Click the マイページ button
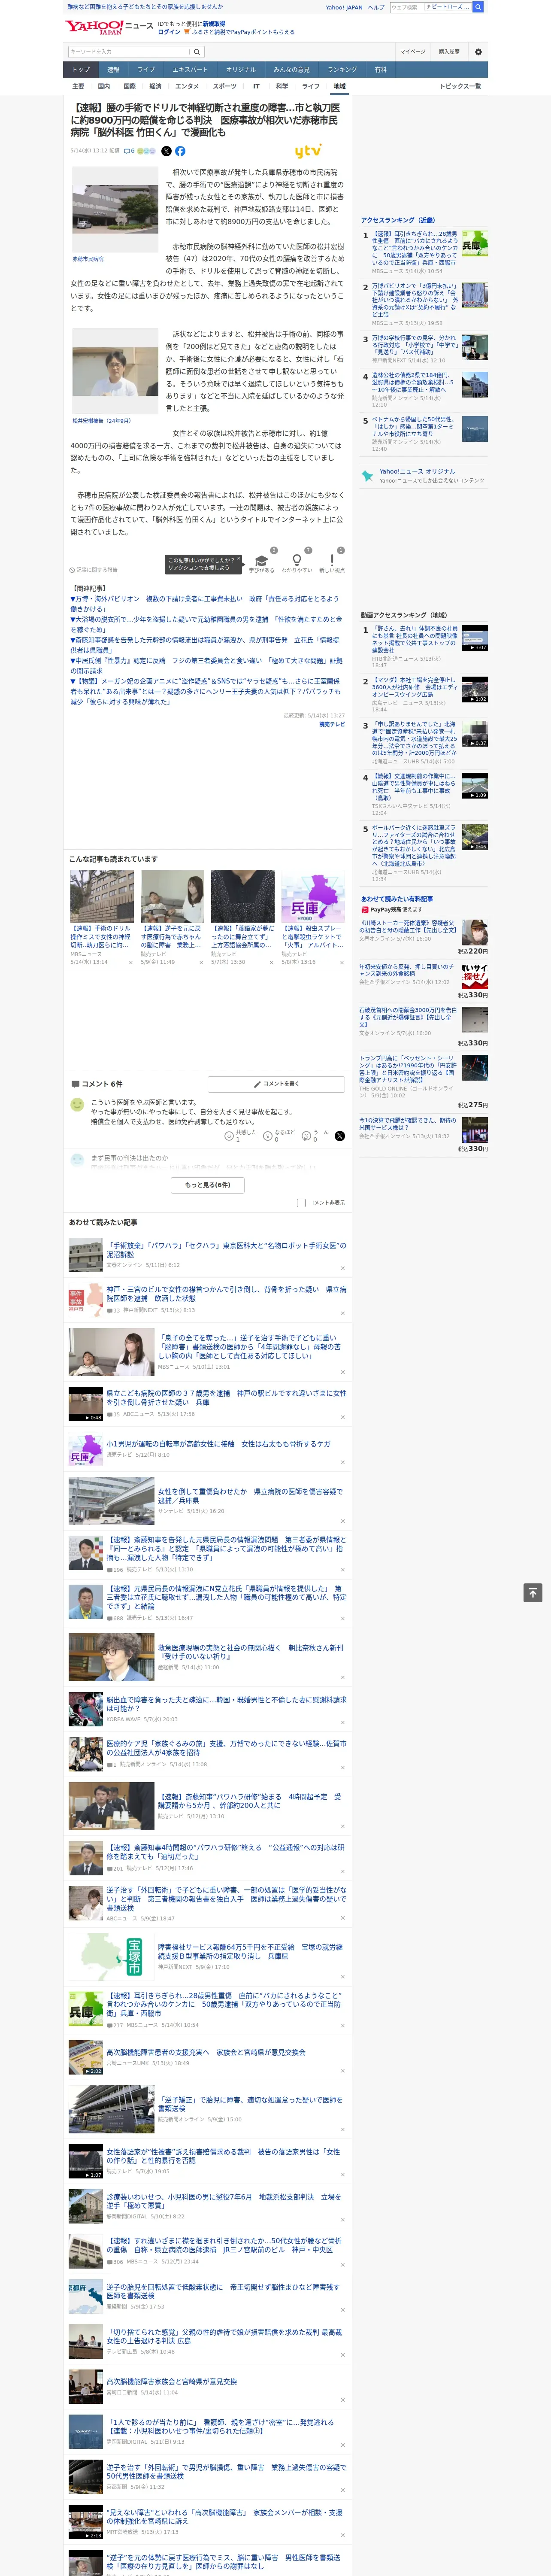 point(412,51)
